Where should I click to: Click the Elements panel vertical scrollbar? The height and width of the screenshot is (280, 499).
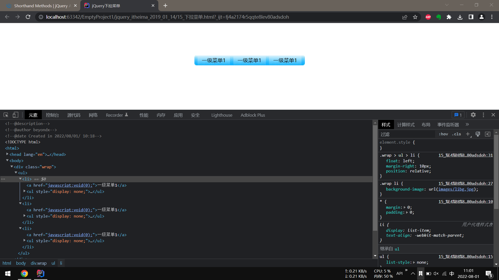375,178
